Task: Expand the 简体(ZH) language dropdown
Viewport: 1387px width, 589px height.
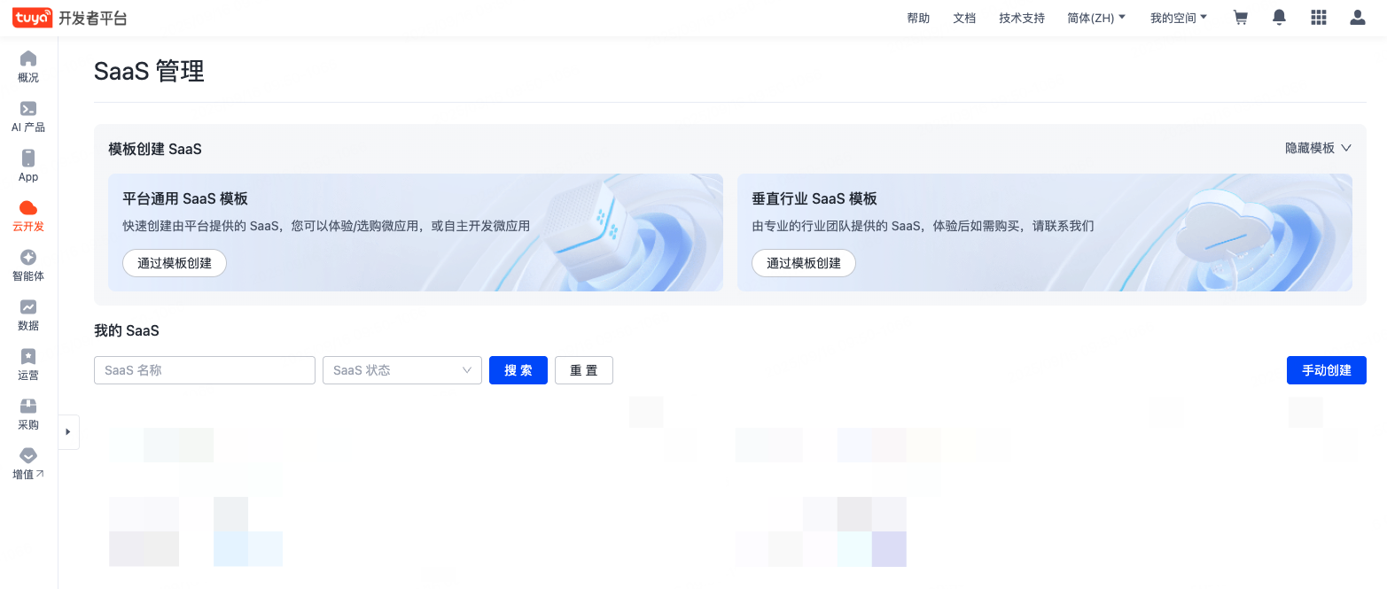Action: tap(1096, 18)
